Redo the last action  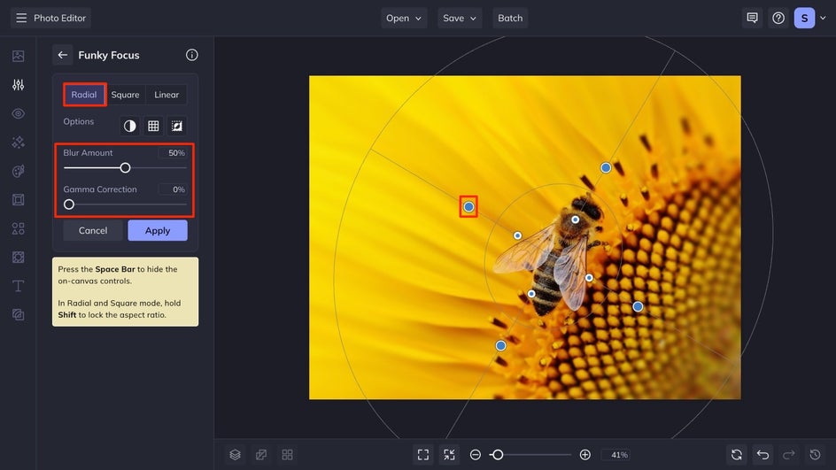tap(789, 455)
